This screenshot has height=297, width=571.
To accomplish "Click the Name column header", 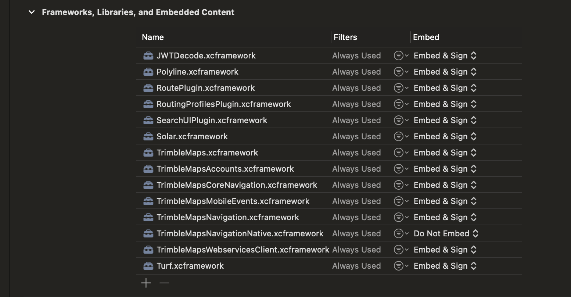I will 153,37.
